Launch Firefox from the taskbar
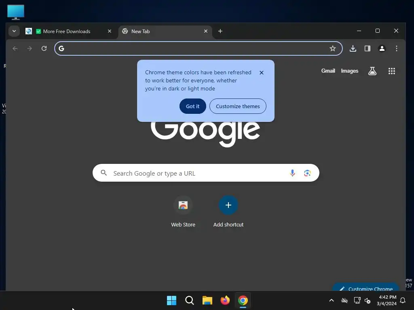 [x=225, y=300]
